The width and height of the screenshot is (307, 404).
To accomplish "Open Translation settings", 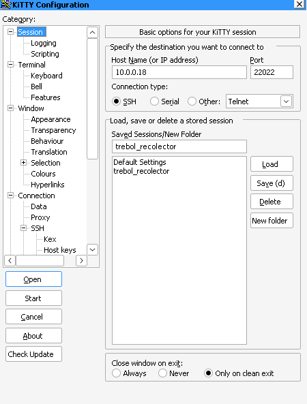I will click(x=49, y=152).
